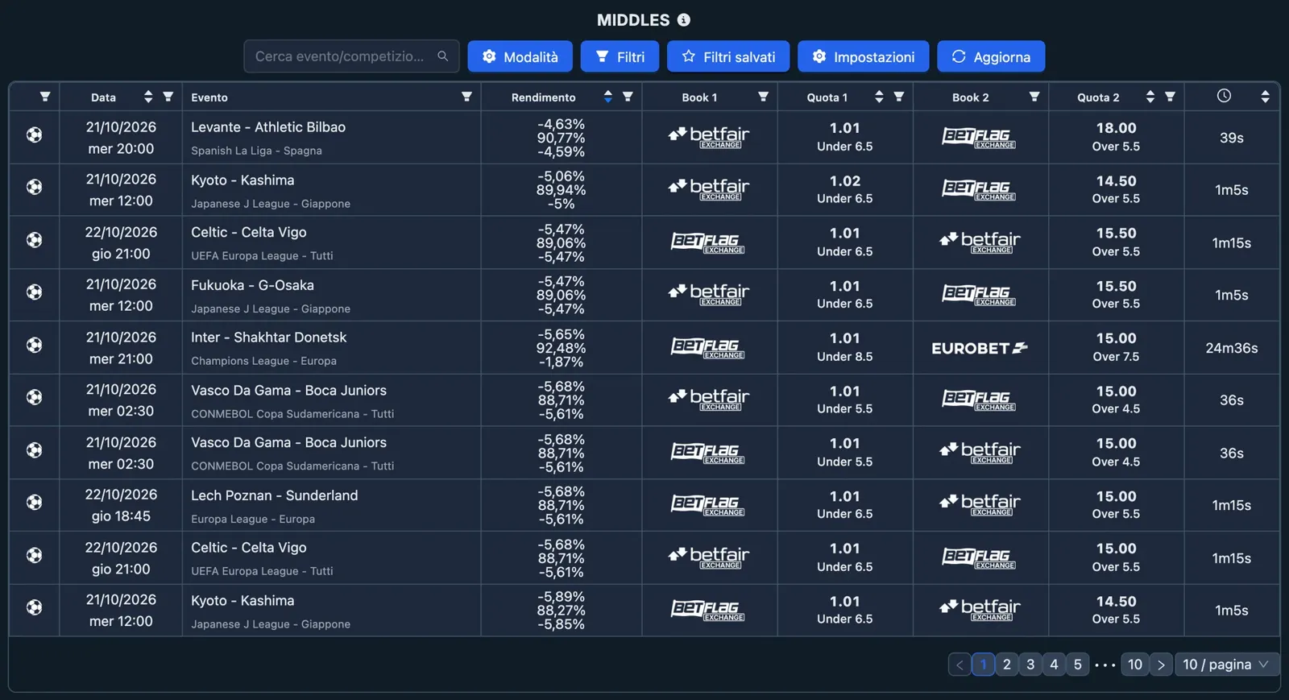Open the Impostazioni button
Image resolution: width=1289 pixels, height=700 pixels.
point(864,56)
